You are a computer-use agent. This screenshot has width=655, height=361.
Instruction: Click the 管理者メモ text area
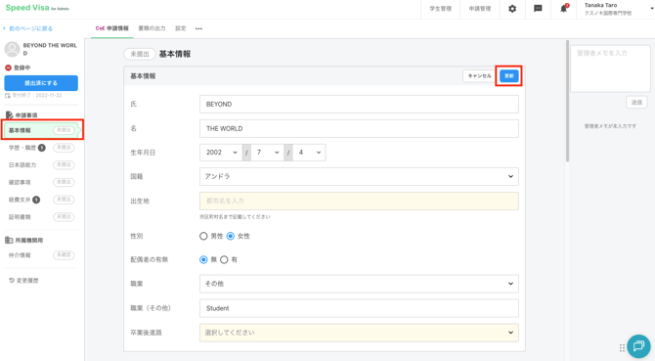point(610,68)
